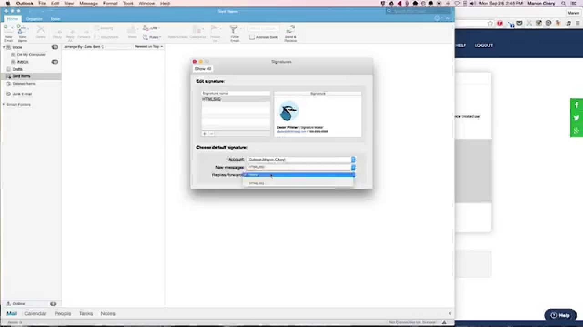Image resolution: width=583 pixels, height=327 pixels.
Task: Expand the Smart Folders section
Action: tap(4, 104)
